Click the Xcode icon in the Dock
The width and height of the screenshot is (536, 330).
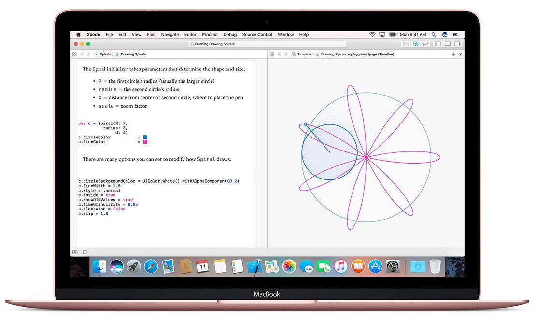point(254,266)
